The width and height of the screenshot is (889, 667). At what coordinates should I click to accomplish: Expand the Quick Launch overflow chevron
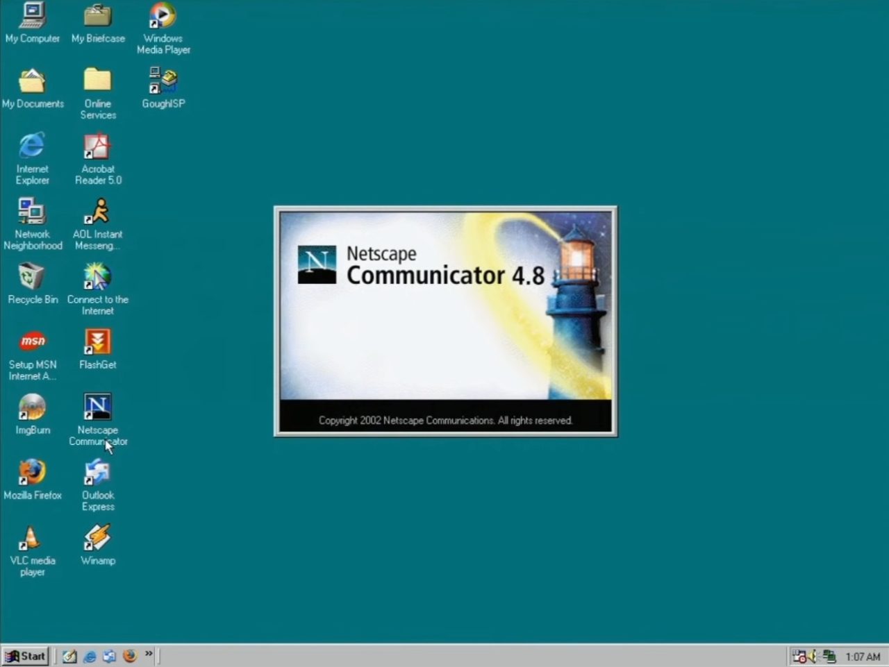149,654
